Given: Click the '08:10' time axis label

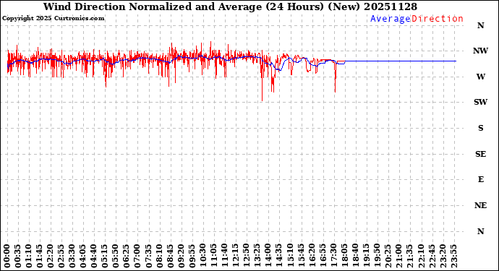Looking at the screenshot, I should [159, 257].
